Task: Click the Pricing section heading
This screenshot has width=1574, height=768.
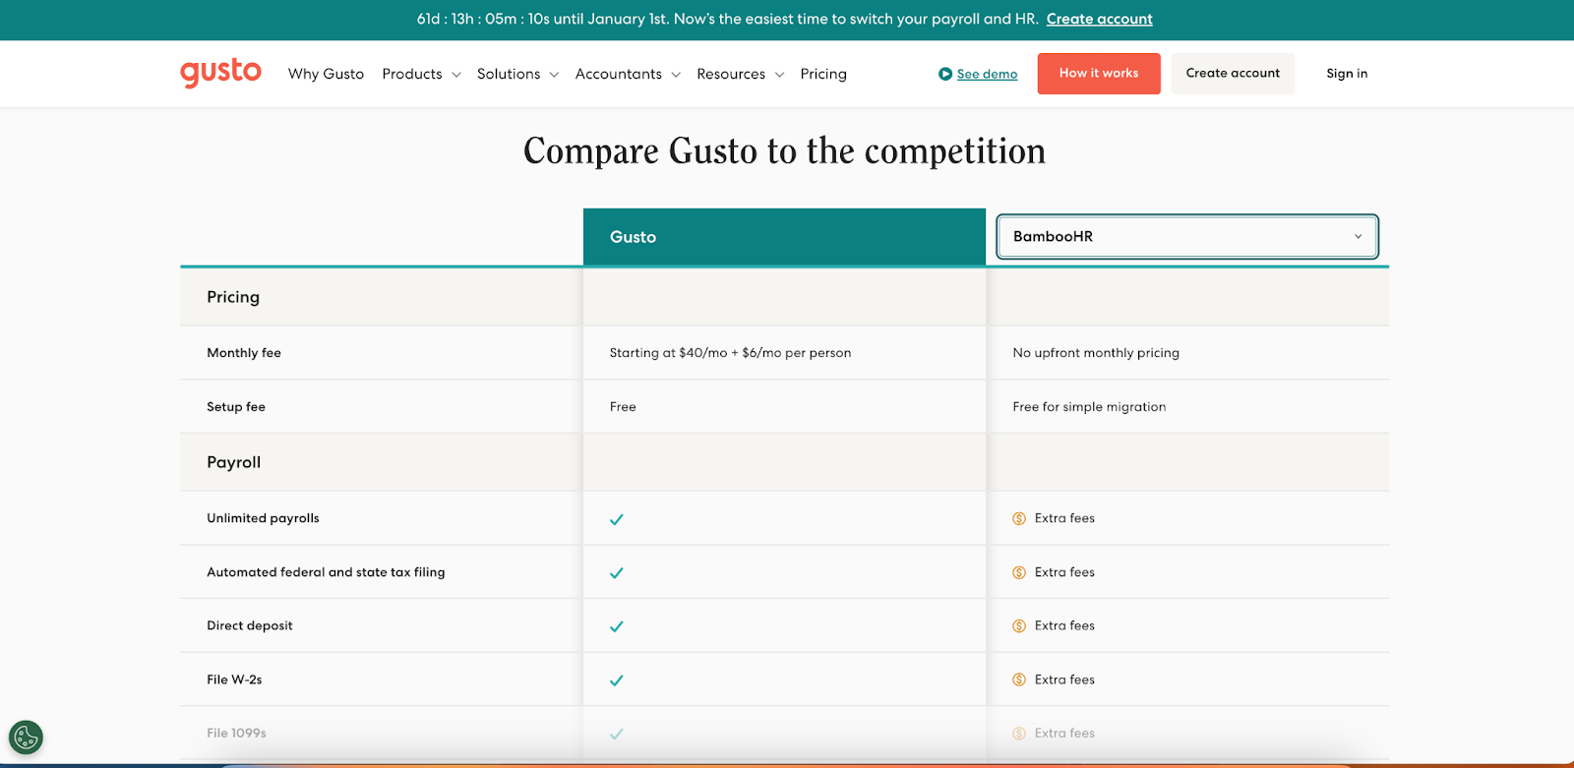Action: 233,297
